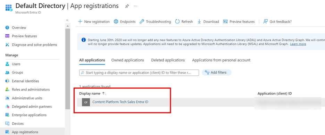The height and width of the screenshot is (135, 325).
Task: Click the info icon in the ADAL banner
Action: pyautogui.click(x=83, y=40)
